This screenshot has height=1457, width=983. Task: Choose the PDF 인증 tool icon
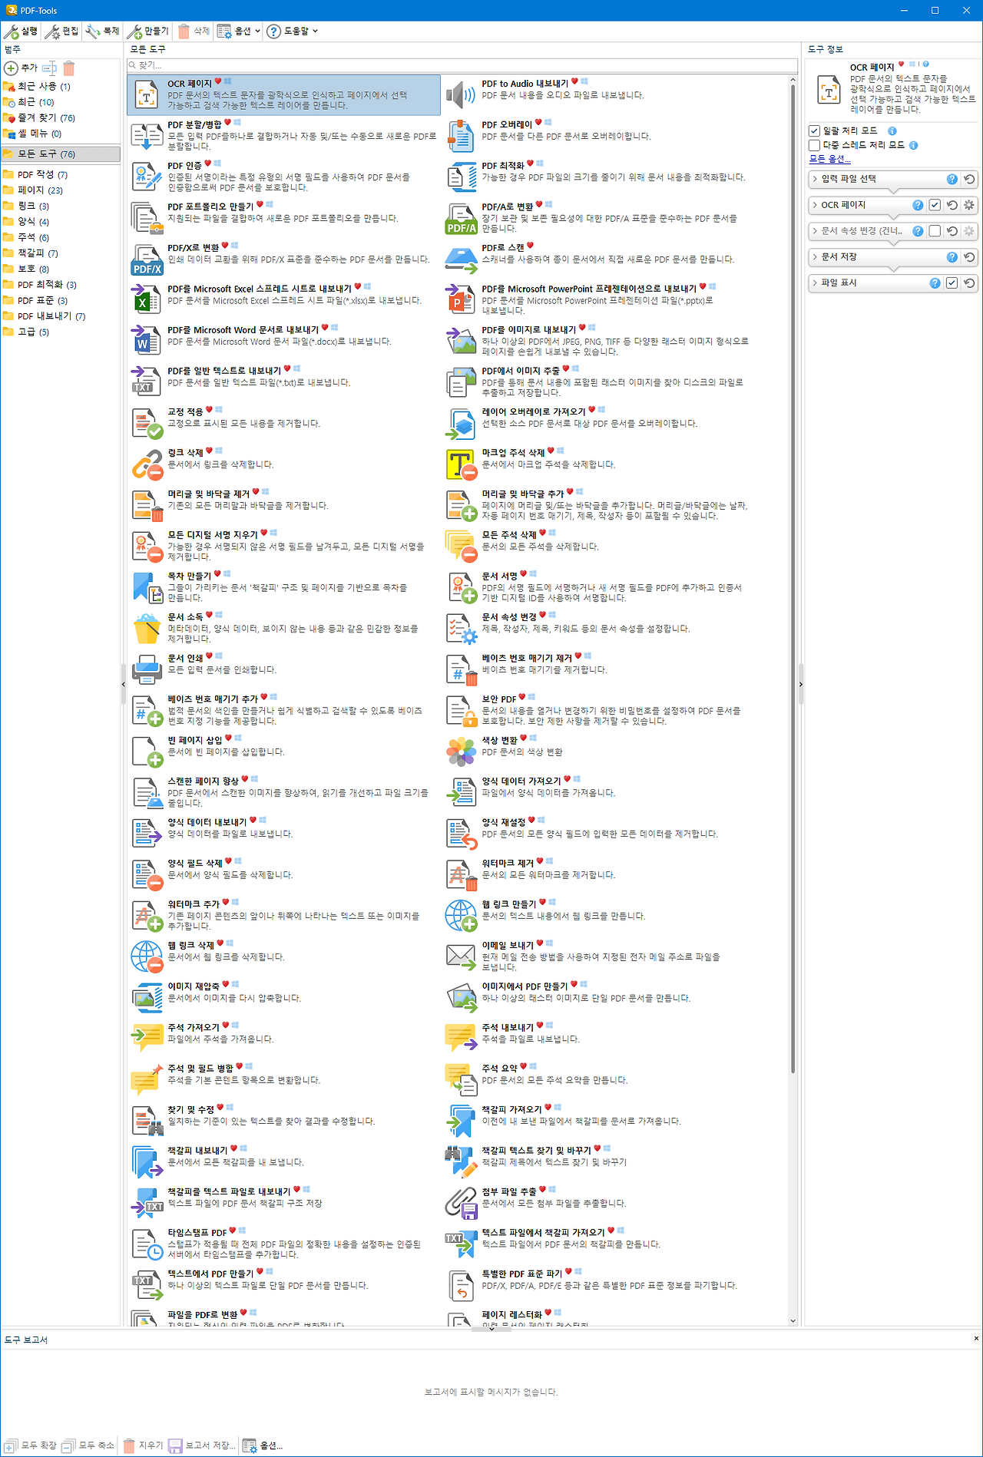click(147, 177)
